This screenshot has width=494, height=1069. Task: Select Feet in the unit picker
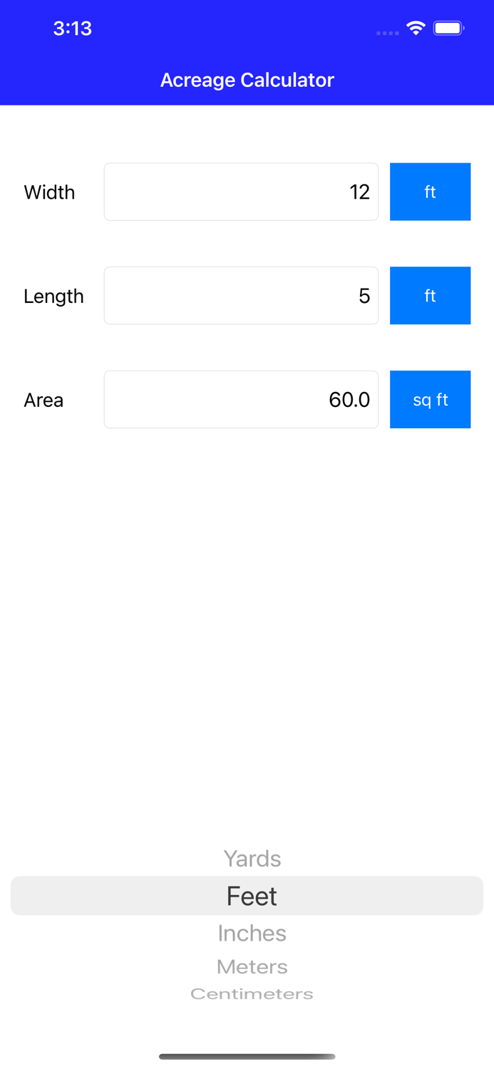click(252, 896)
